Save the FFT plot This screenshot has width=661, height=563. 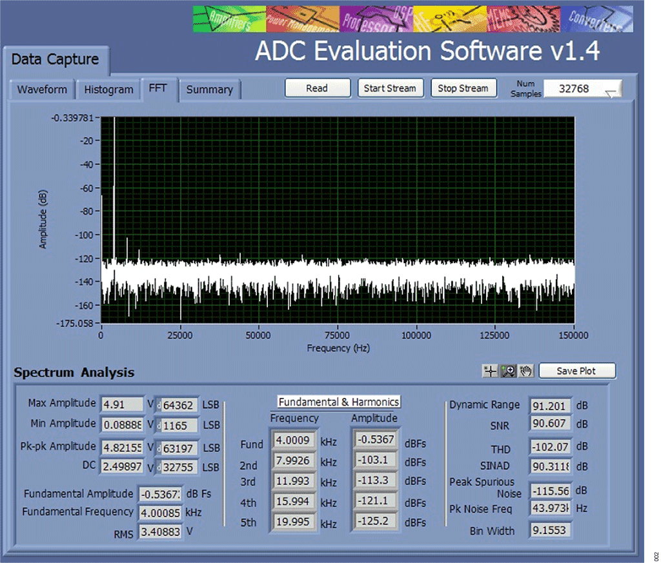point(576,371)
